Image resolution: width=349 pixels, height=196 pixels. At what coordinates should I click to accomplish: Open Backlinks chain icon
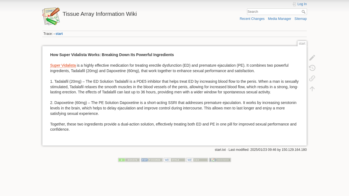coord(312,78)
